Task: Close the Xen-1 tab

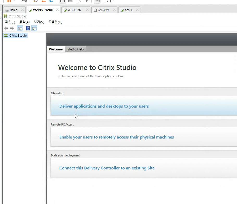Action: [137, 10]
